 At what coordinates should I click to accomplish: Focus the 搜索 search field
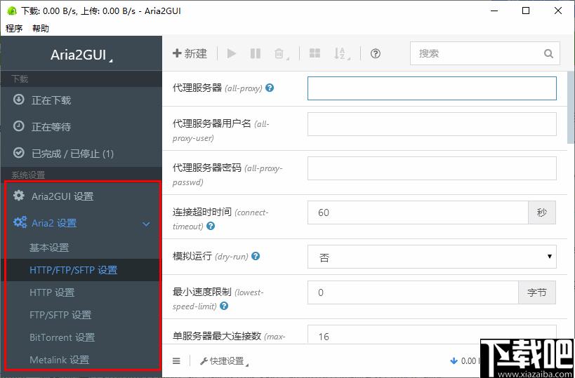point(485,53)
